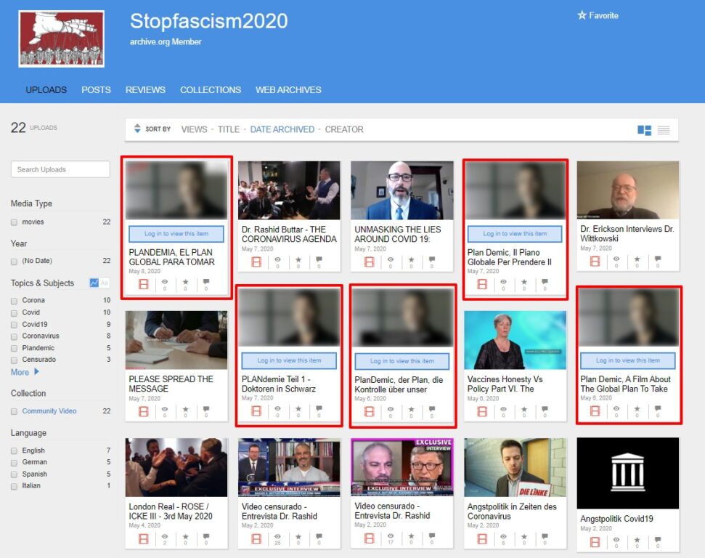Click favorites star on London Real card
Viewport: 705px width, 558px height.
pyautogui.click(x=186, y=536)
